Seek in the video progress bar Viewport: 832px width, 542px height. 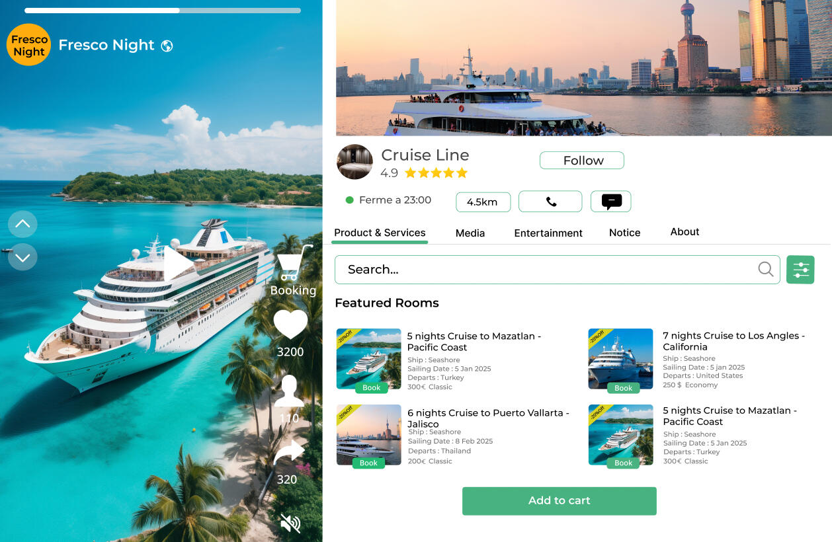163,11
